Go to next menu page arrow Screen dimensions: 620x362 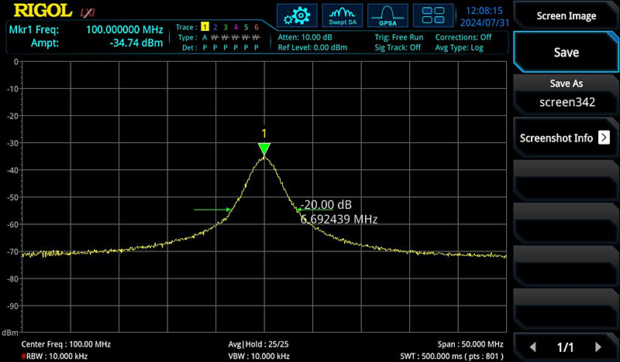(598, 347)
